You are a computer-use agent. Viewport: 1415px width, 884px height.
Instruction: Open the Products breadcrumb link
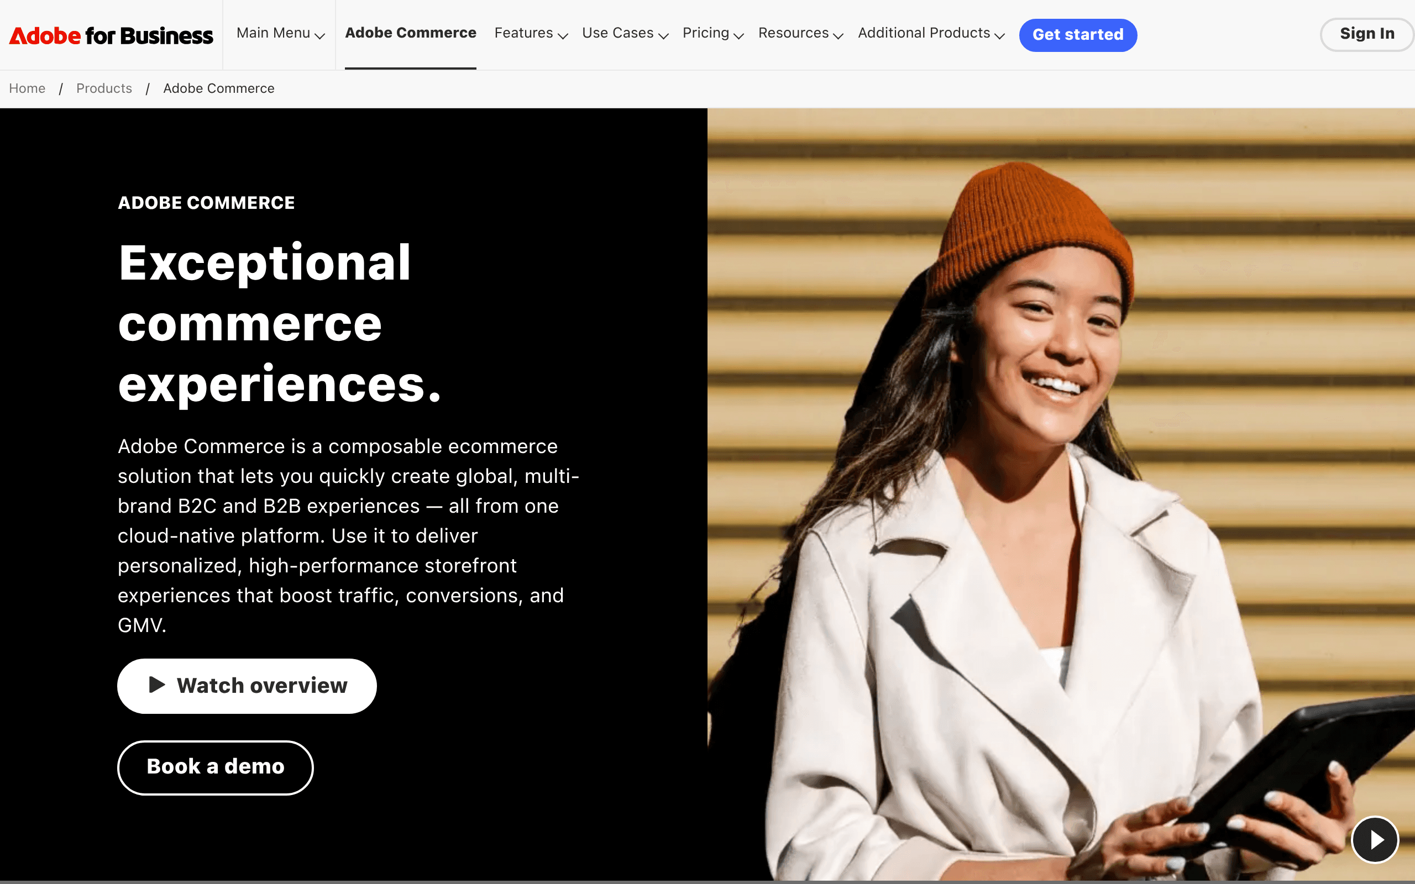tap(104, 88)
